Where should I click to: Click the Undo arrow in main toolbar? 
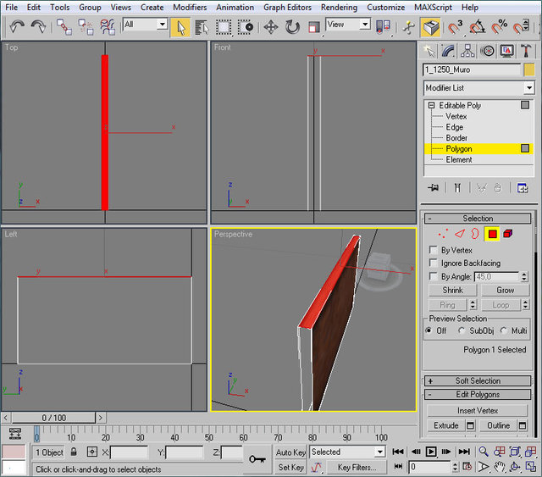(17, 27)
